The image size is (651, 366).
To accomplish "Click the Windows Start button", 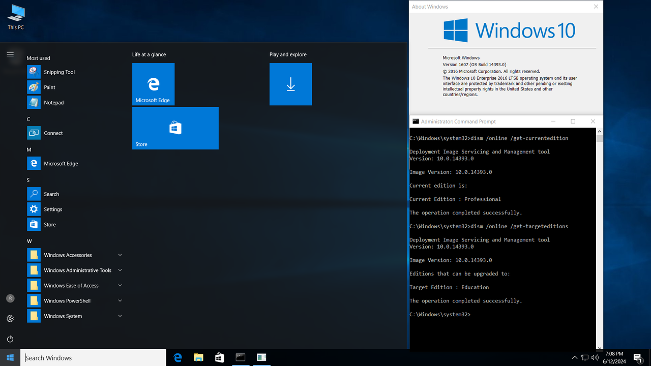I will [10, 358].
